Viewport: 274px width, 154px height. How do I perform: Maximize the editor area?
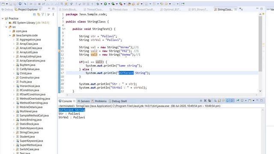point(262,9)
